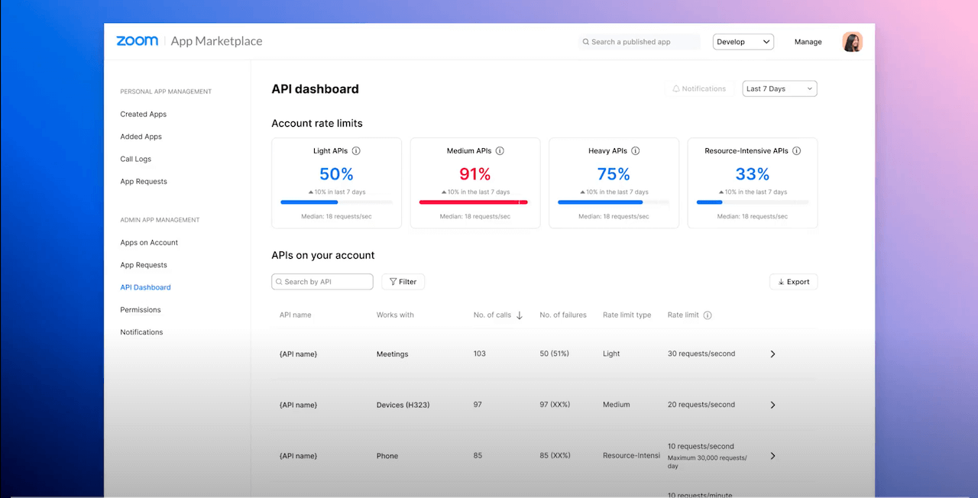Open the Resource-Intensive APIs info tooltip
The height and width of the screenshot is (498, 978).
pyautogui.click(x=796, y=150)
